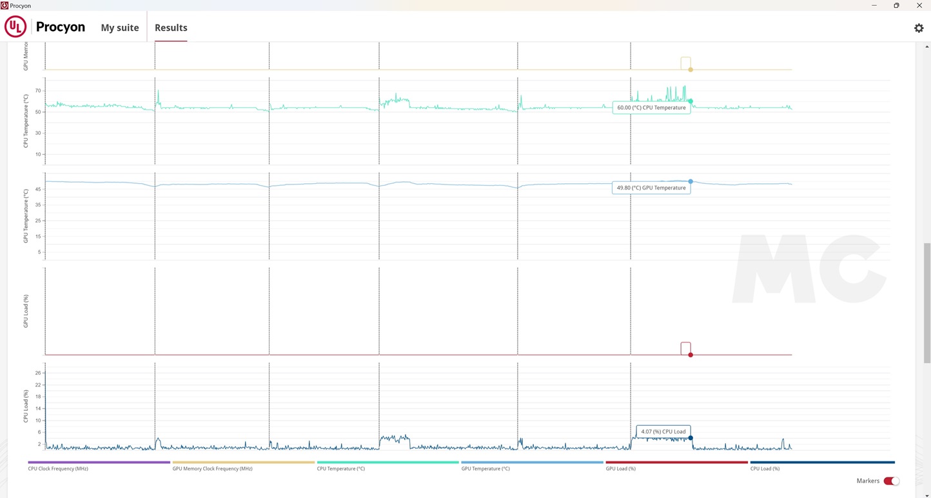Viewport: 931px width, 498px height.
Task: Click the vertical scrollbar thumb
Action: tap(927, 303)
